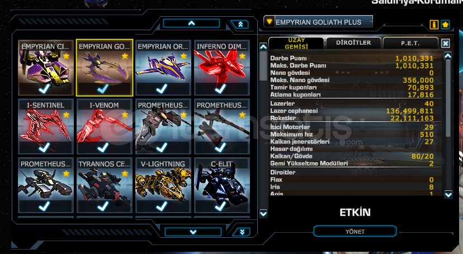Select the Tyrannos Ce... ship icon
This screenshot has width=463, height=254.
click(x=104, y=185)
